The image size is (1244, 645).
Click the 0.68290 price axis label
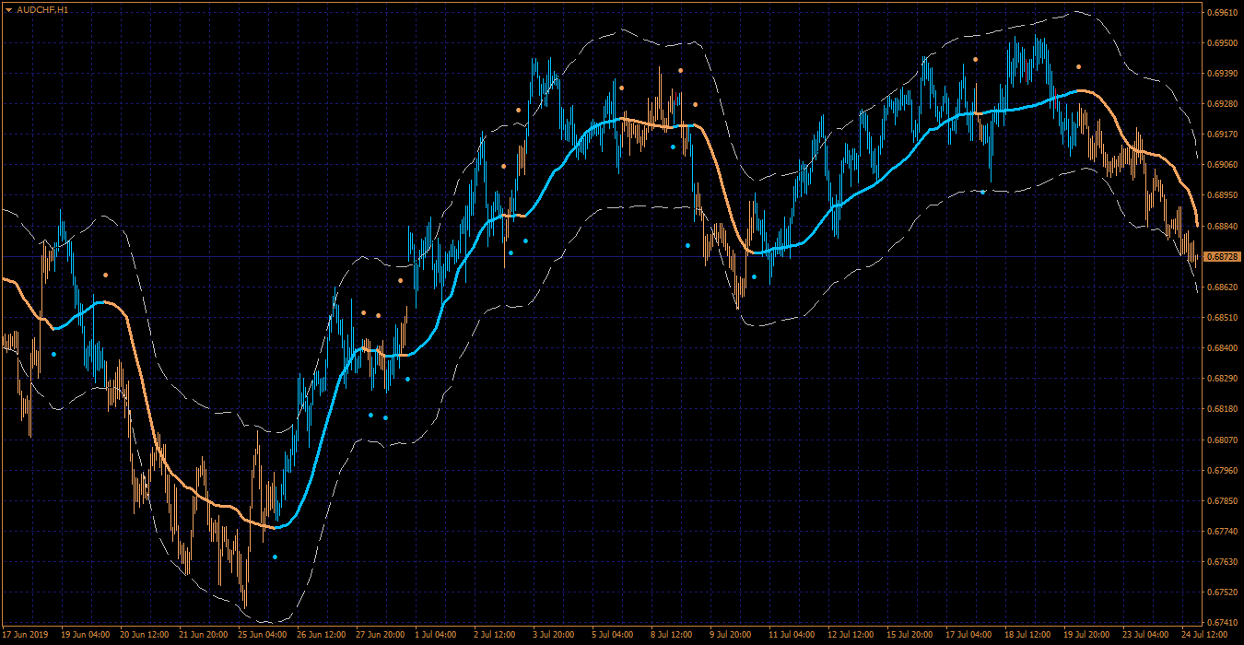point(1221,379)
